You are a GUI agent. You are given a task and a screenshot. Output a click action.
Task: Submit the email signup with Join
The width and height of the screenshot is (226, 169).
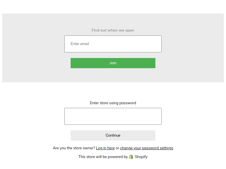point(113,63)
